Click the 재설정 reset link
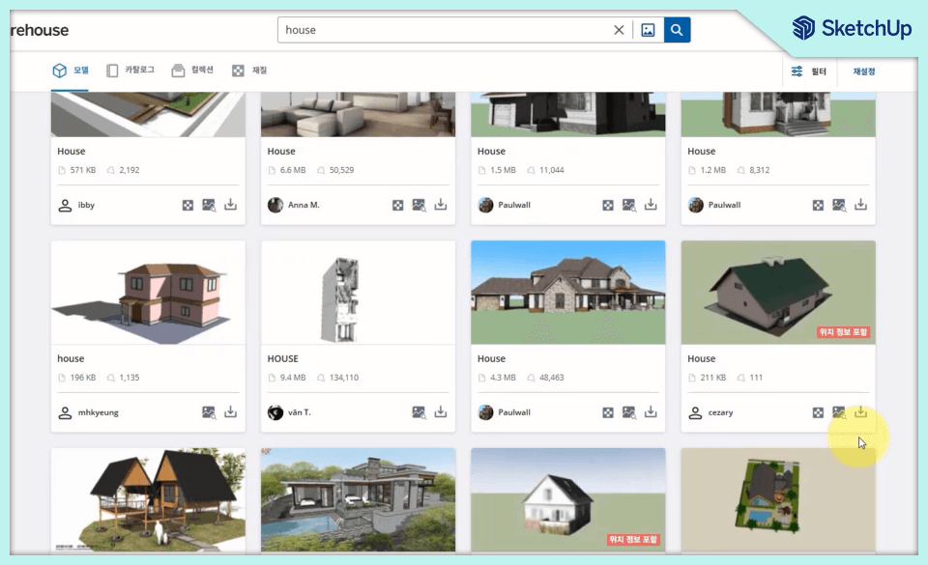Viewport: 928px width, 565px height. pyautogui.click(x=863, y=71)
